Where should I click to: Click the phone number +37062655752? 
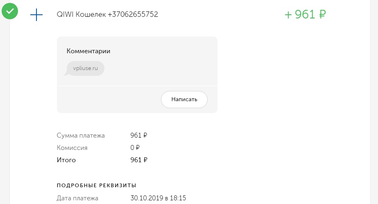(x=133, y=14)
